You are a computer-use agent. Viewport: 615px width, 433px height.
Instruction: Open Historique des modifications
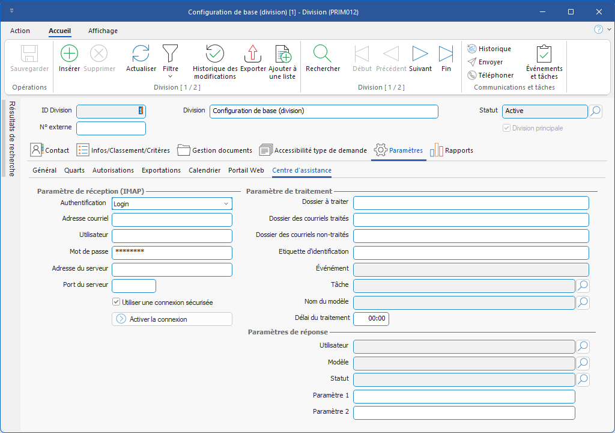(215, 54)
